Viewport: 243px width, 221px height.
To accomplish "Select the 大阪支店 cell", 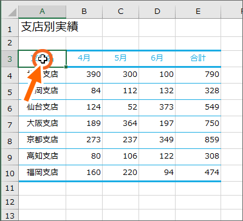I will [42, 124].
